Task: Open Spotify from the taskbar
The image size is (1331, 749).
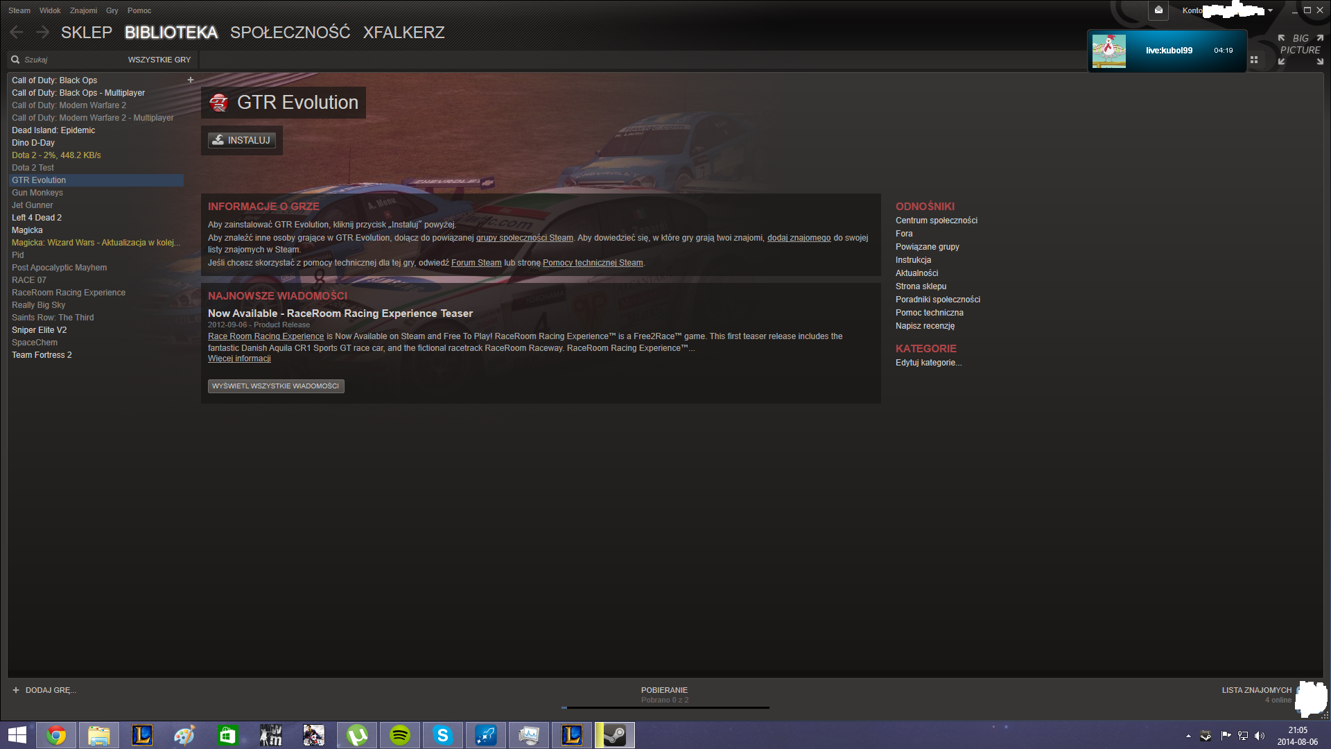Action: (x=400, y=735)
